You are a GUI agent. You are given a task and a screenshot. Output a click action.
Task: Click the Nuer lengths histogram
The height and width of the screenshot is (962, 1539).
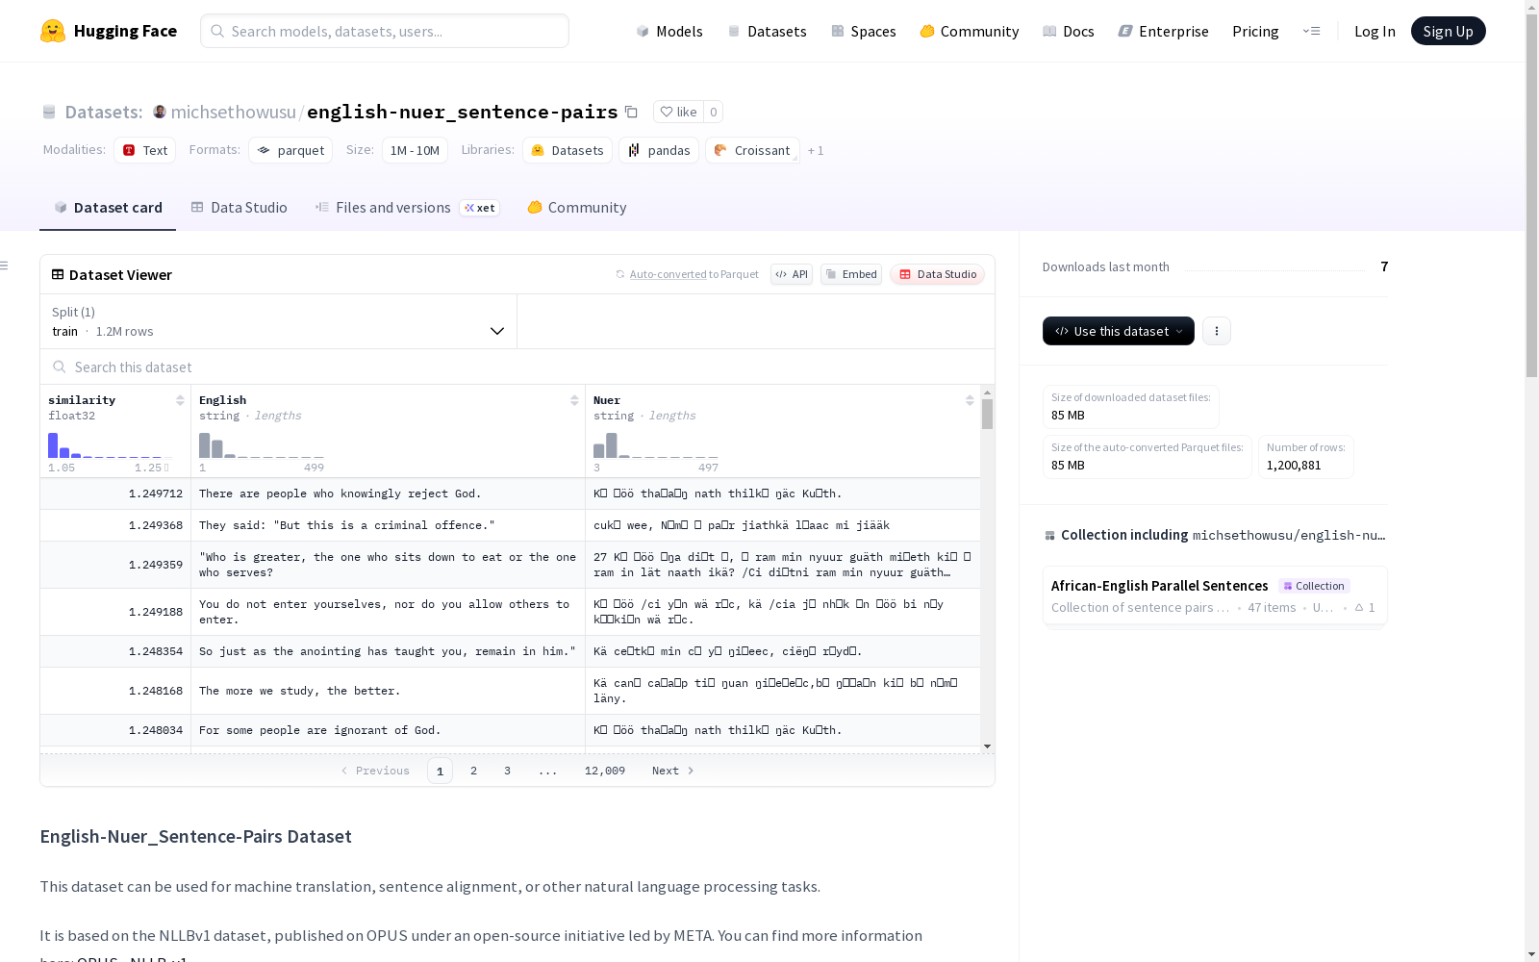click(x=656, y=445)
